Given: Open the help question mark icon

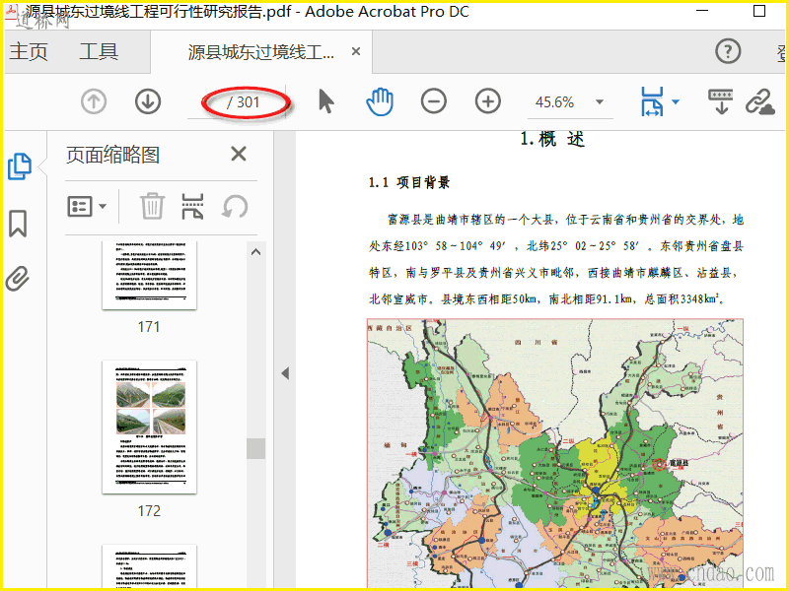Looking at the screenshot, I should 728,52.
